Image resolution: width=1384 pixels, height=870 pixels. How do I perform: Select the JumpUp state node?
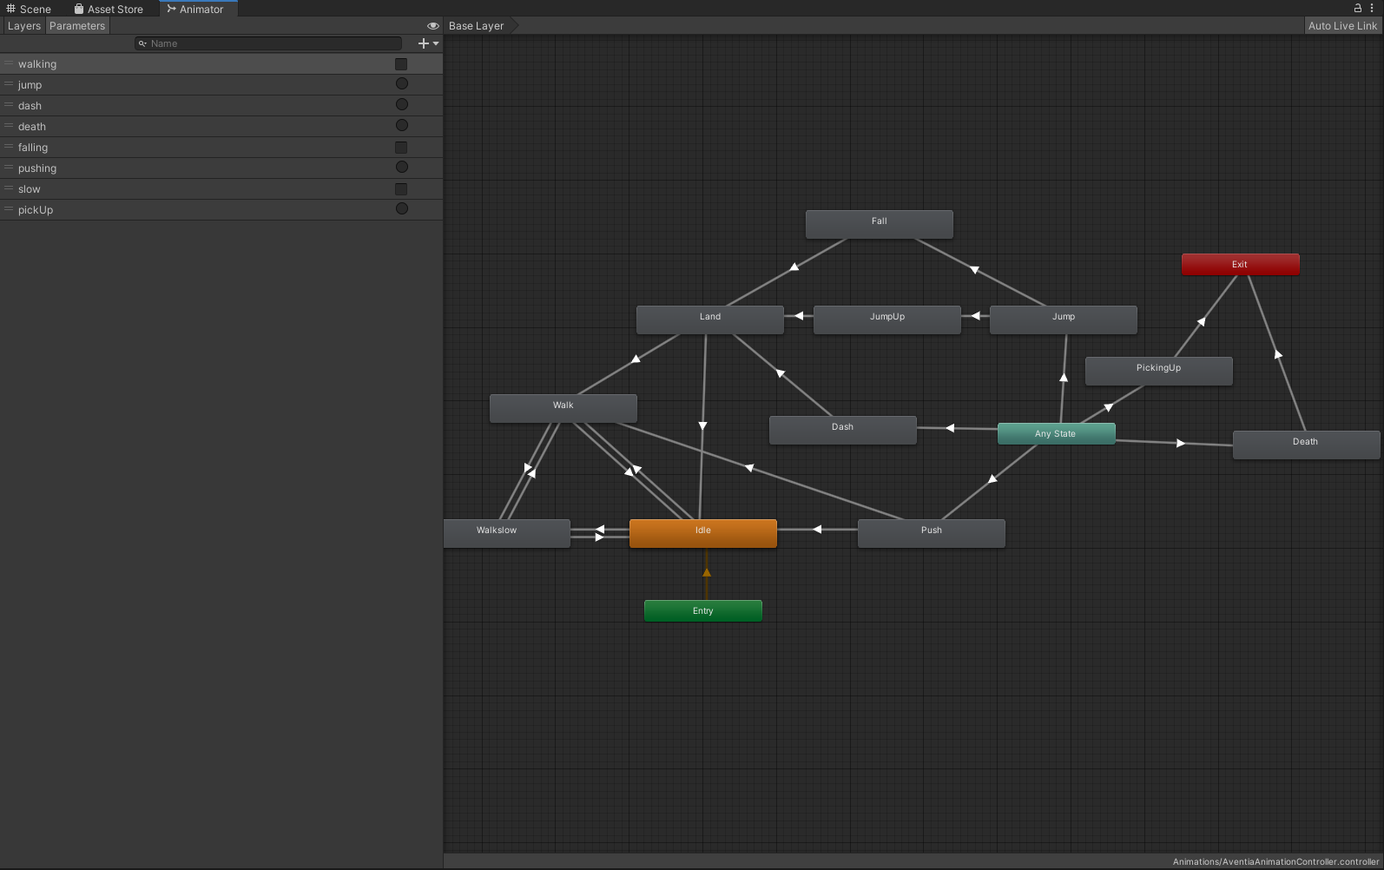(x=887, y=320)
